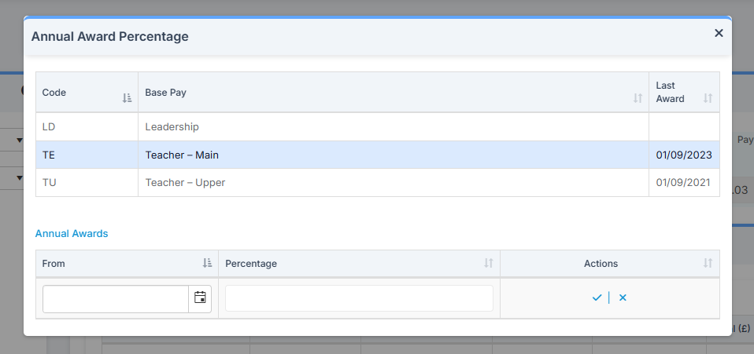Select the LD code row

click(49, 126)
